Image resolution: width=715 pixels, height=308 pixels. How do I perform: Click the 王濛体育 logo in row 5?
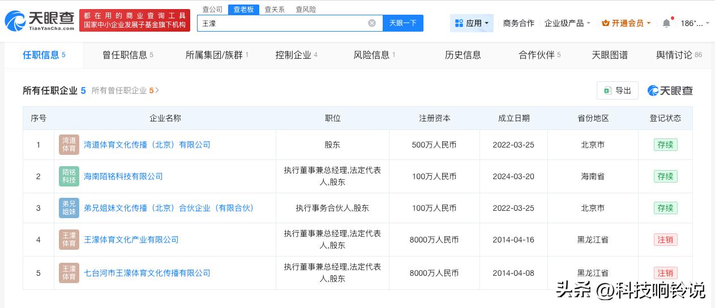point(69,273)
